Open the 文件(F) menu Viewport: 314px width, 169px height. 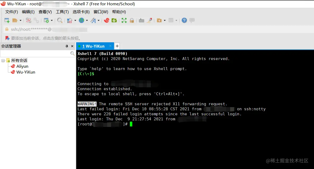[x=11, y=12]
